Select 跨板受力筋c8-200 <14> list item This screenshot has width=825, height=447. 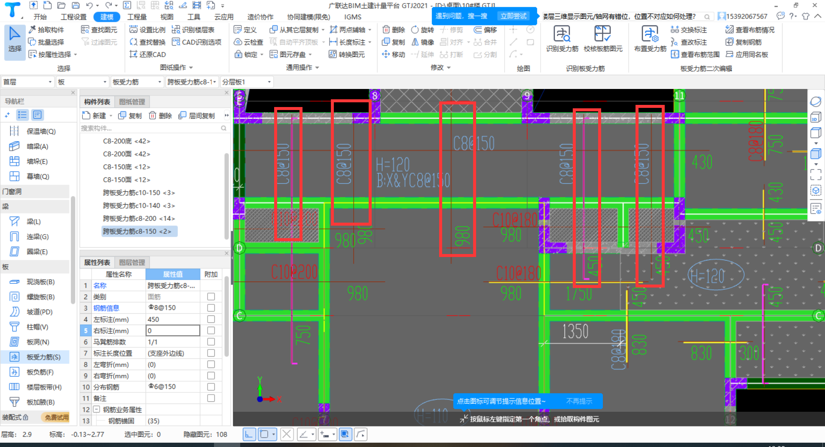click(139, 218)
